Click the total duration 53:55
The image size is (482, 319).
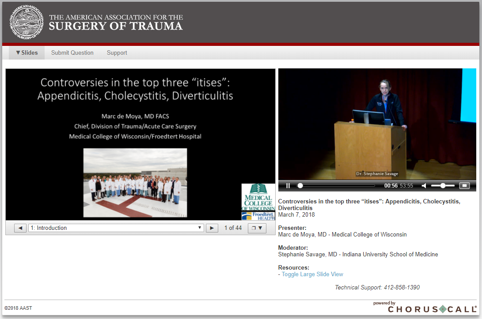click(406, 186)
